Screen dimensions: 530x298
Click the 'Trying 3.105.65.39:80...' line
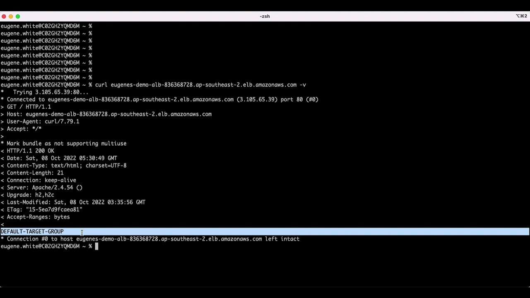pos(45,92)
